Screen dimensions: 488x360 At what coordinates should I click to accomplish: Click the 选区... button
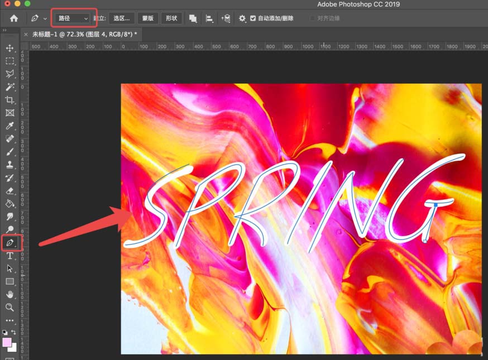[x=121, y=18]
